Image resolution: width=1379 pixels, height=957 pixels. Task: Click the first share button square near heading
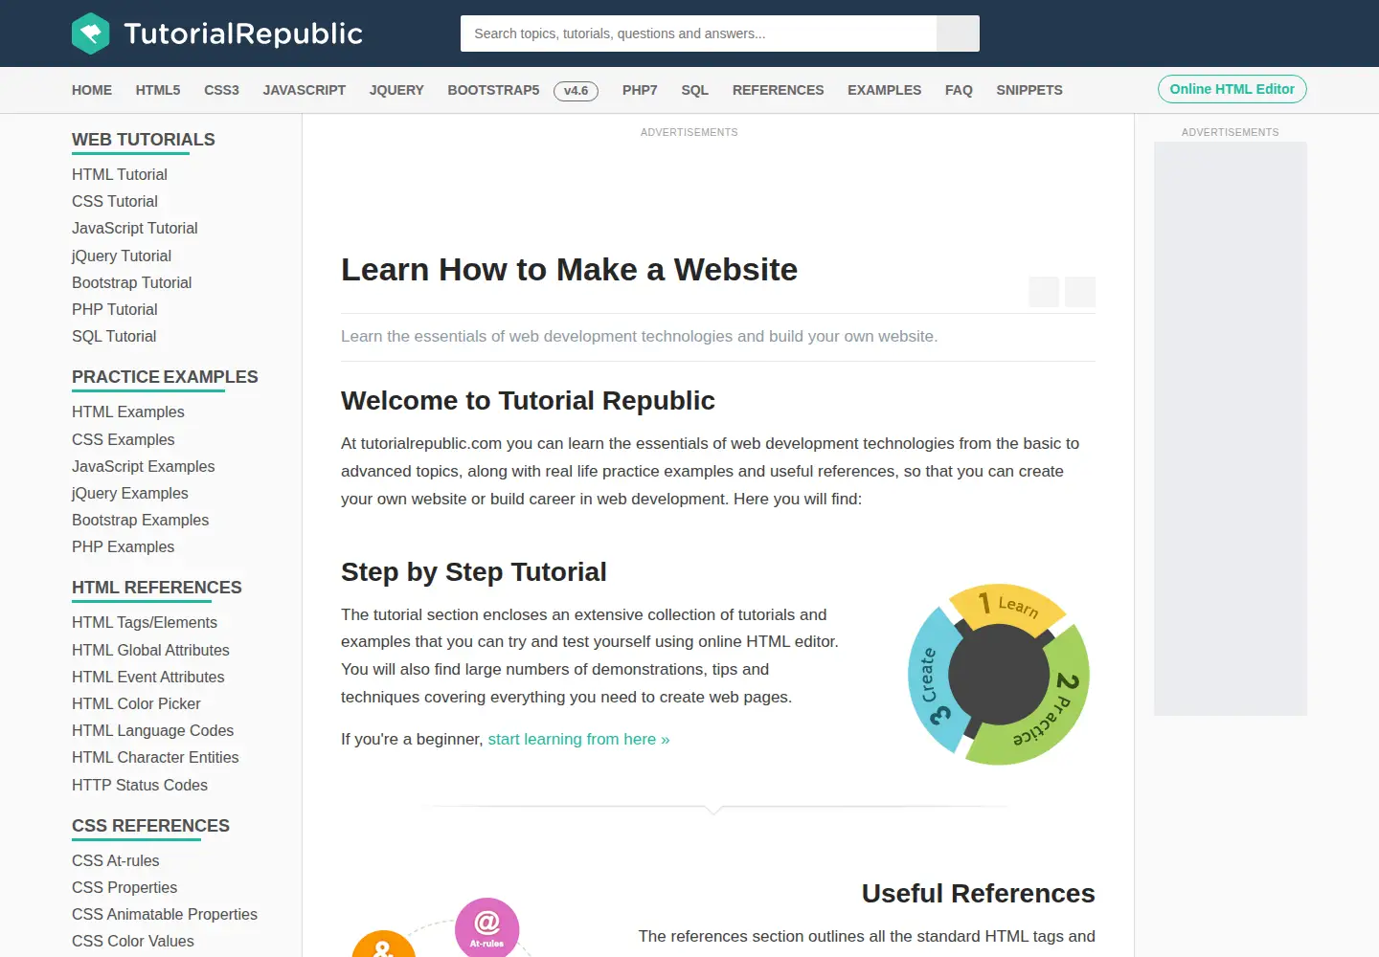[x=1044, y=292]
